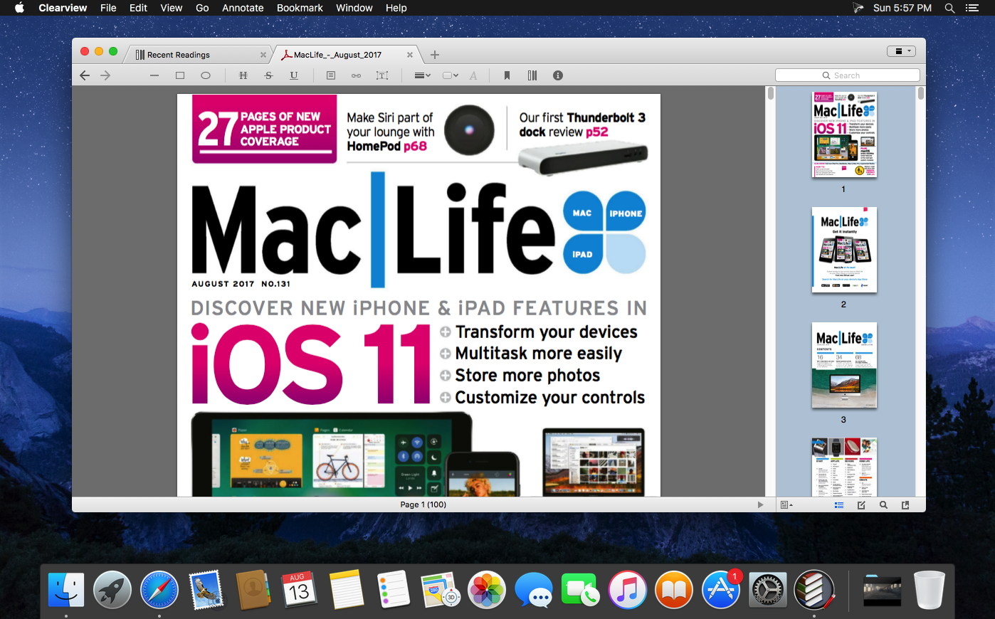Viewport: 995px width, 619px height.
Task: Open the Bookmark menu
Action: tap(300, 8)
